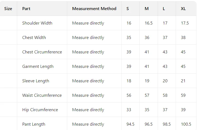This screenshot has width=197, height=130.
Task: Click Shoulder Width's Measure directly cell
Action: 88,23
